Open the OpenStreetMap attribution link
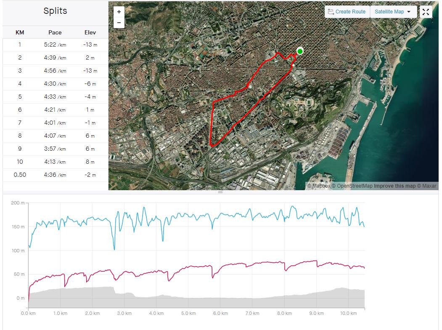442x330 pixels. point(352,186)
